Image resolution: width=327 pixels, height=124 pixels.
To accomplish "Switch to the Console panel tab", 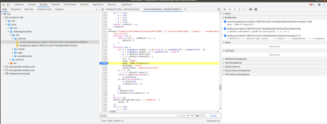I will click(x=32, y=5).
